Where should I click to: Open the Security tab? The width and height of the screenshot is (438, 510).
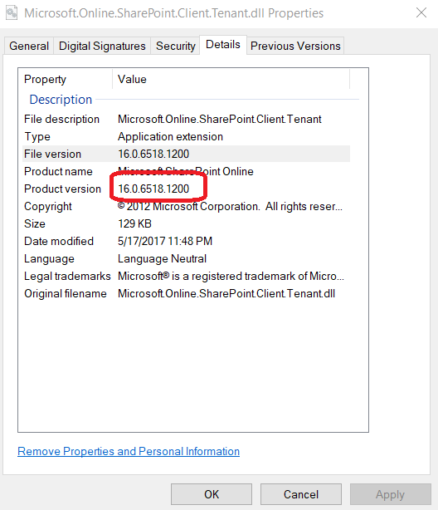point(176,46)
